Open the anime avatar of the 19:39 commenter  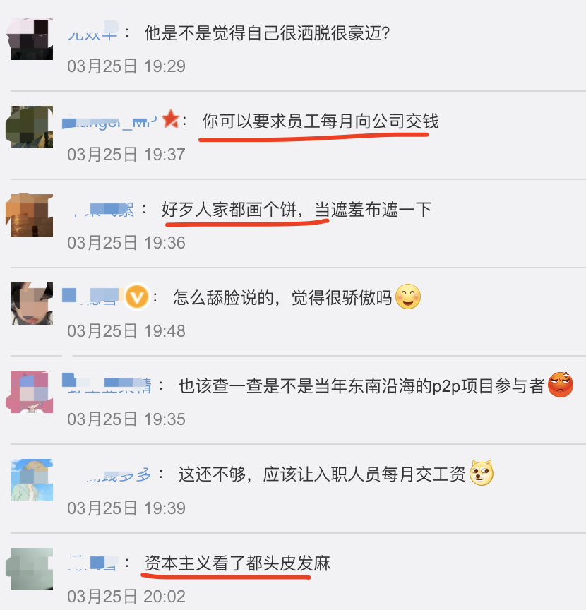32,480
